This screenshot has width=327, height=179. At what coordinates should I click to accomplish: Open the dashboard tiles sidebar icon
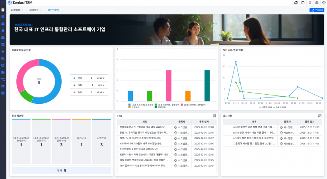pyautogui.click(x=3, y=45)
